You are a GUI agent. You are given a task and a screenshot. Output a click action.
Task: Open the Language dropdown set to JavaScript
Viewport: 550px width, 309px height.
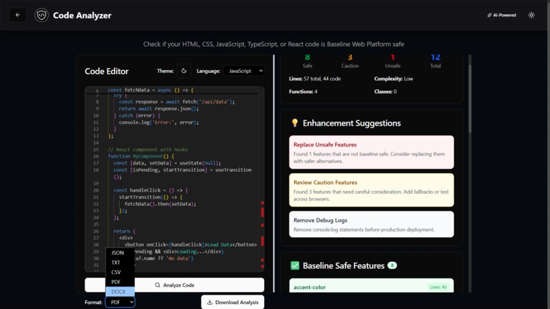click(244, 71)
